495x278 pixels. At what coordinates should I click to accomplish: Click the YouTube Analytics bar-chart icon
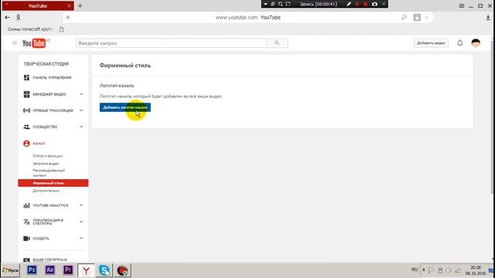pos(26,205)
